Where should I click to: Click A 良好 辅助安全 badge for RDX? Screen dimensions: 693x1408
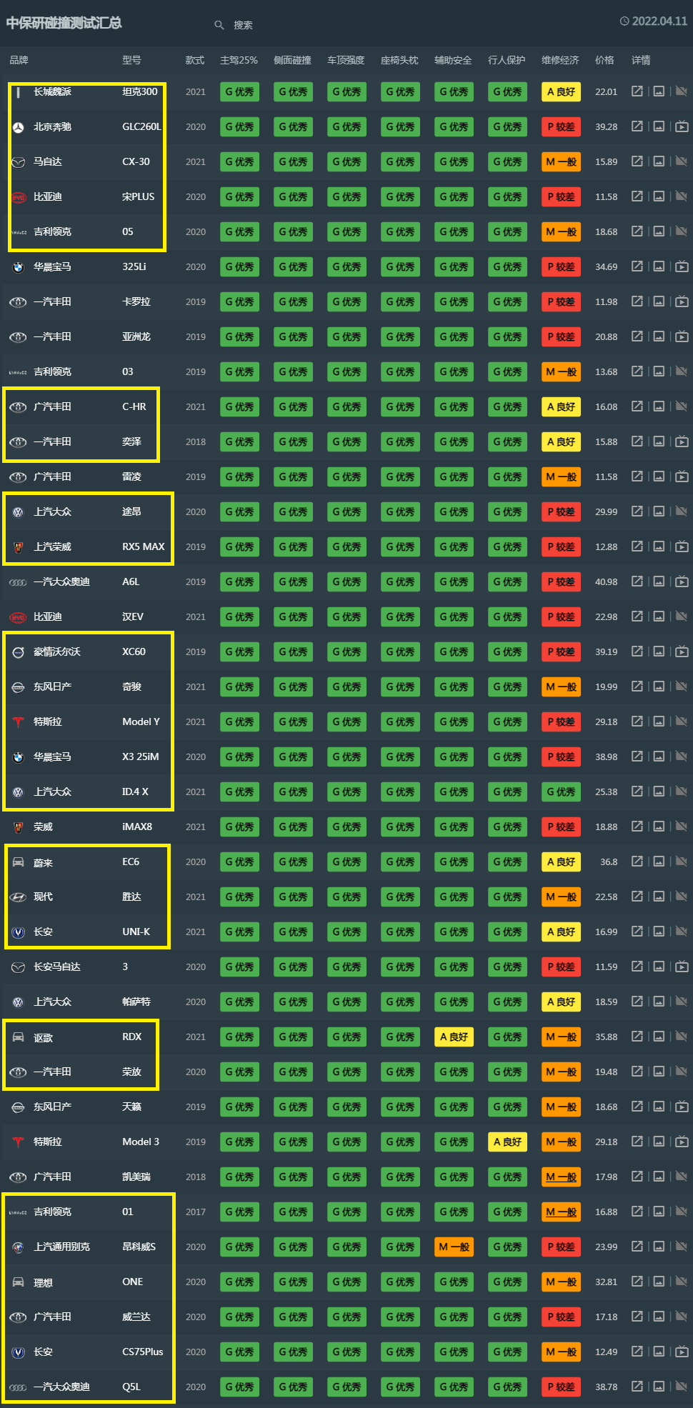[x=454, y=1037]
